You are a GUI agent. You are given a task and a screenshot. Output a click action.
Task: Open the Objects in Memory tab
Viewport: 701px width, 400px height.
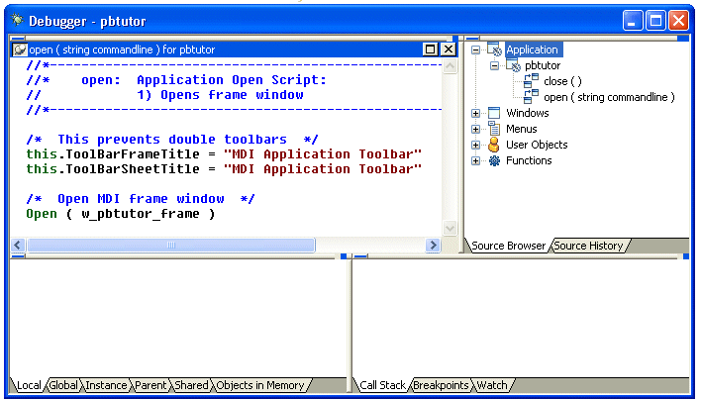[x=260, y=385]
